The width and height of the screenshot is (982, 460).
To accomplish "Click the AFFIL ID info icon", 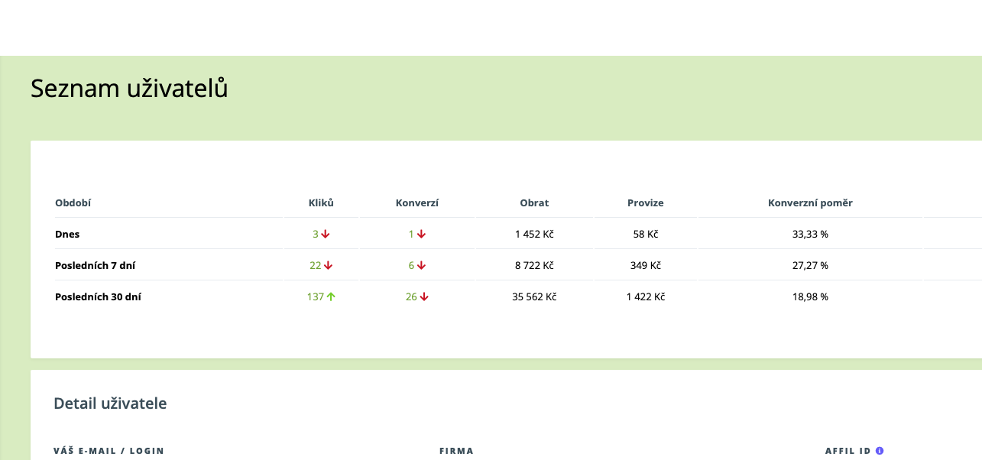I will 880,451.
